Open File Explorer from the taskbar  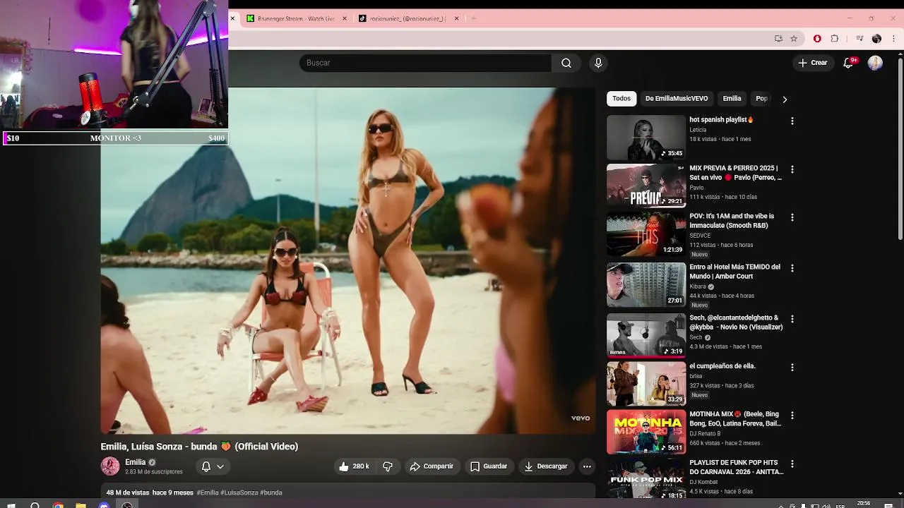[81, 505]
